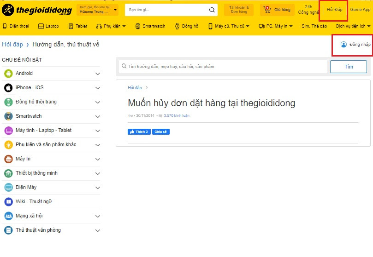Click the magnifier icon in Q&A search box

point(124,66)
